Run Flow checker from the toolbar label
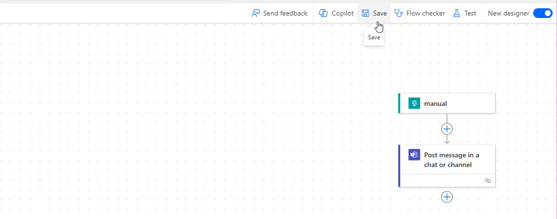This screenshot has width=557, height=219. click(x=426, y=13)
